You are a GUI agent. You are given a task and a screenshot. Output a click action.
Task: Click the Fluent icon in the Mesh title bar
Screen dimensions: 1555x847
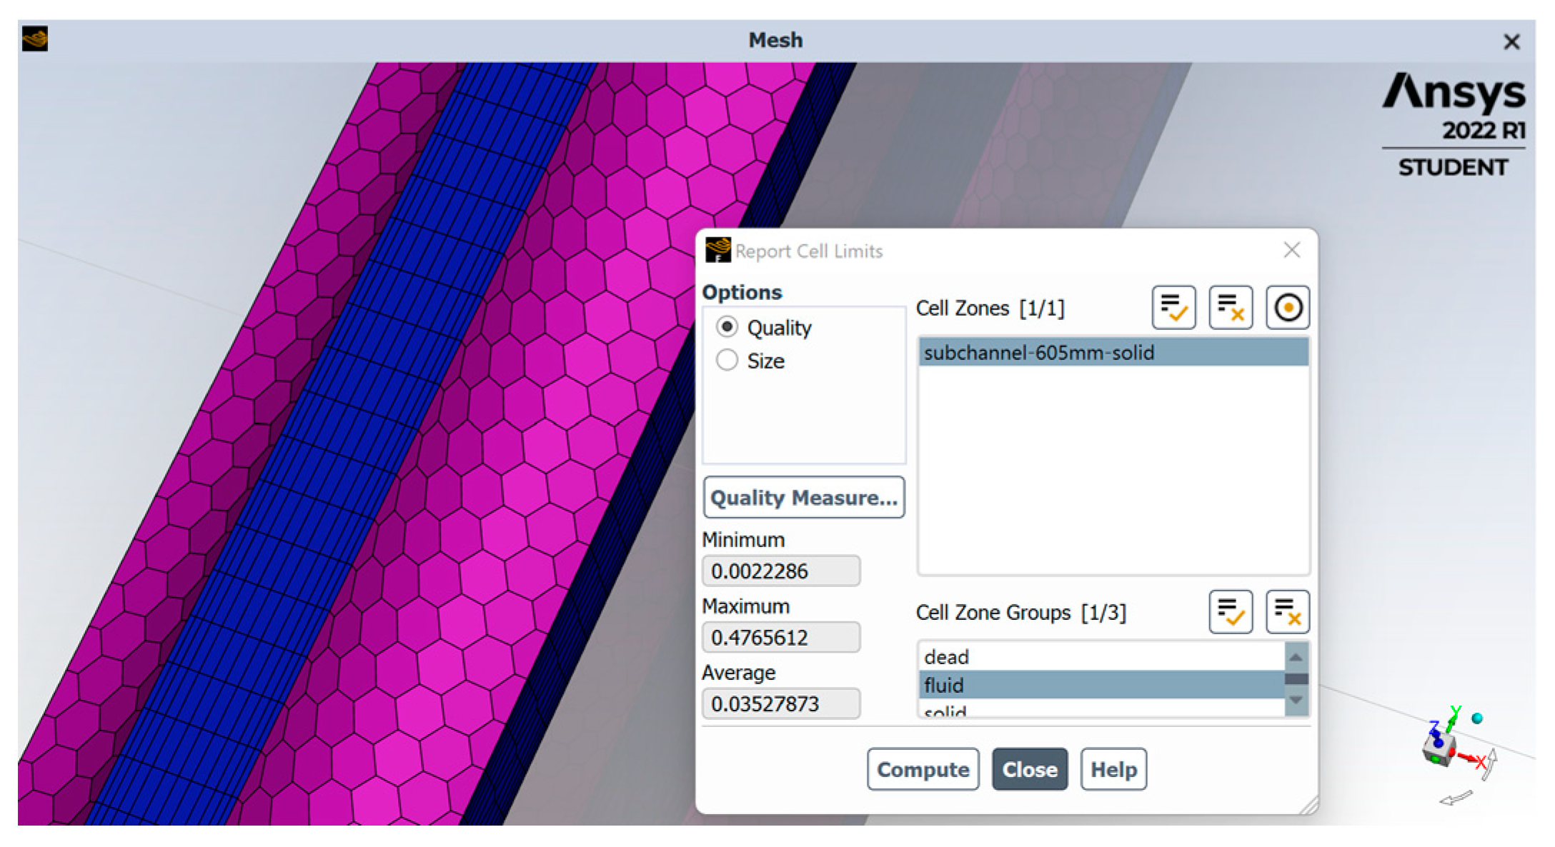point(35,39)
